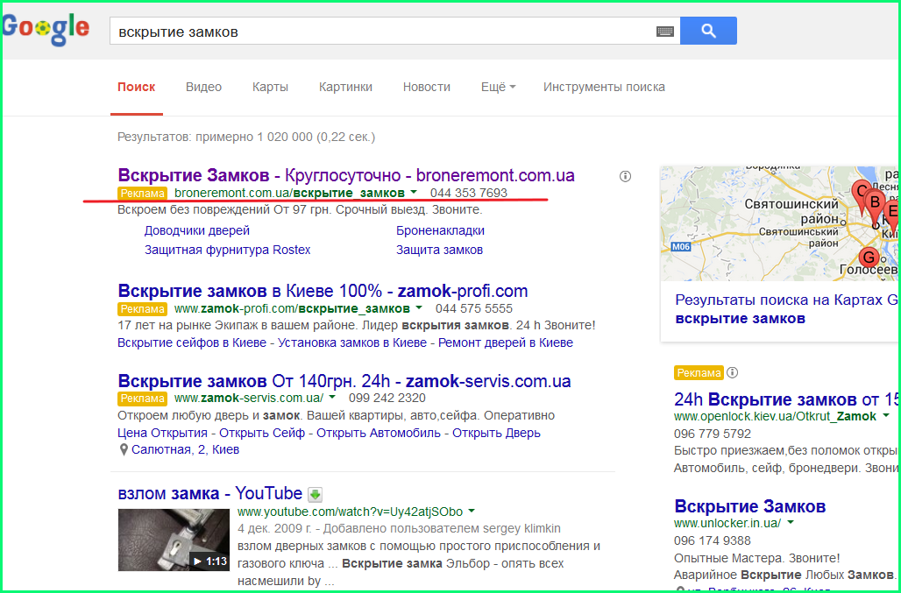Image resolution: width=901 pixels, height=593 pixels.
Task: Open the on-screen keyboard icon
Action: coord(665,32)
